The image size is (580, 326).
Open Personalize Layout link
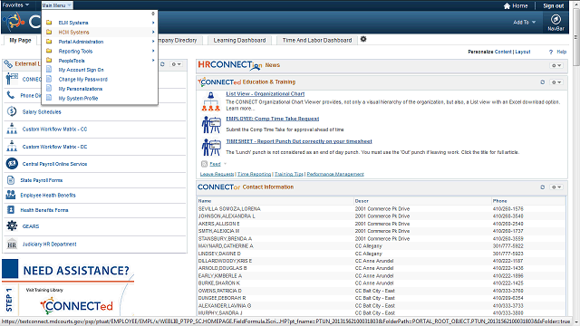pyautogui.click(x=523, y=52)
